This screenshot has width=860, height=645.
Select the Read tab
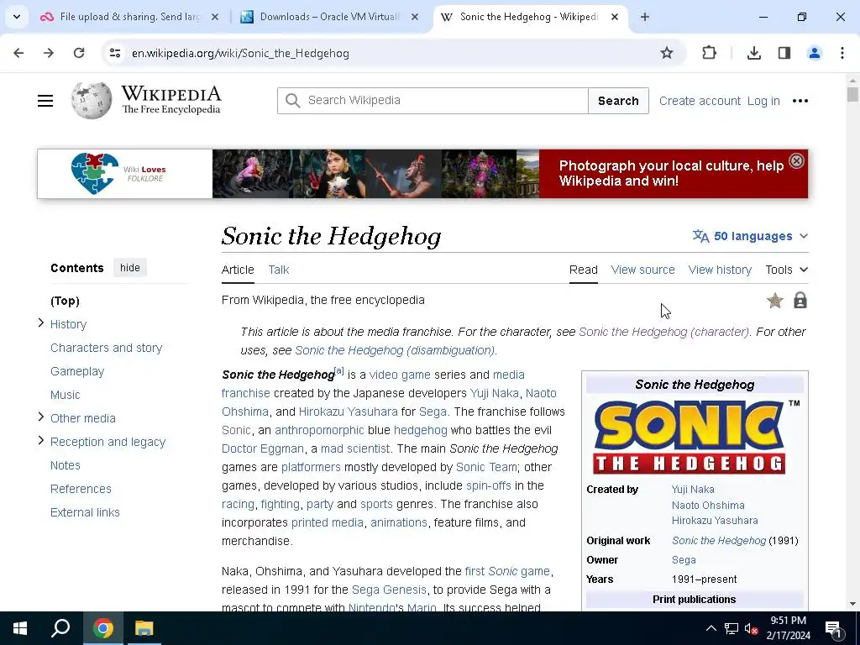pyautogui.click(x=583, y=270)
